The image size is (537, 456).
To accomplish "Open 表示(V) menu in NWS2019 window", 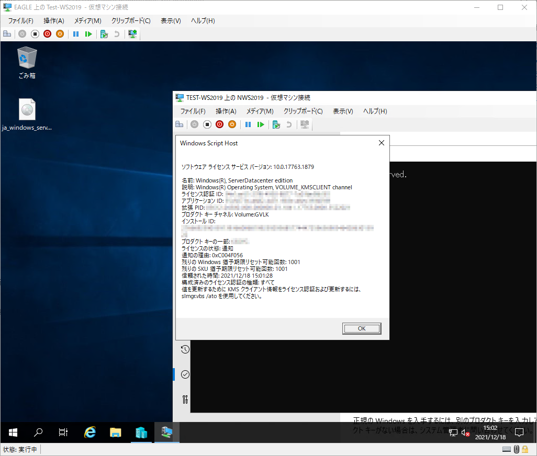I will click(x=343, y=111).
